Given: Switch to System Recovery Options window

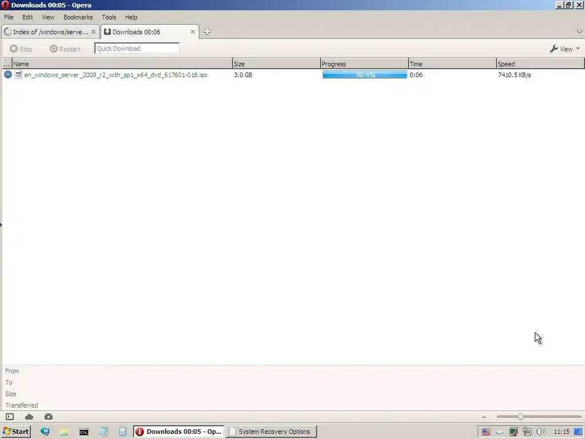Looking at the screenshot, I should click(x=271, y=432).
